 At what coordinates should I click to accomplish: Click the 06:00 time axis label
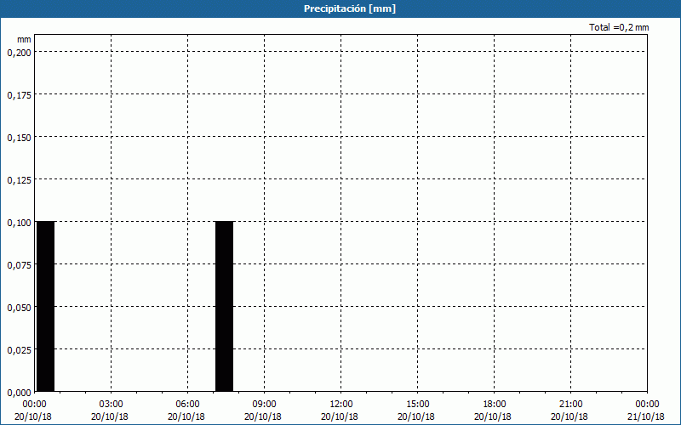click(x=187, y=405)
